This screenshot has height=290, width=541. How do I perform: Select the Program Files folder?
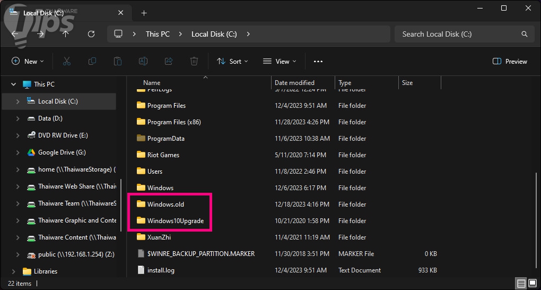coord(167,105)
